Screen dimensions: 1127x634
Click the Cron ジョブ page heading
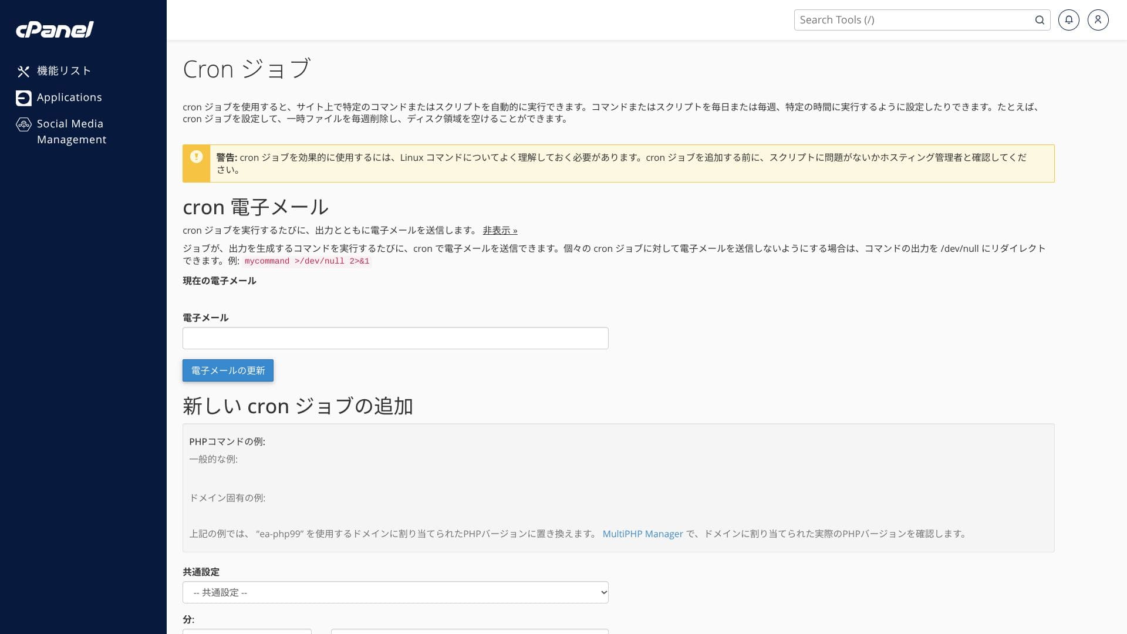click(247, 69)
